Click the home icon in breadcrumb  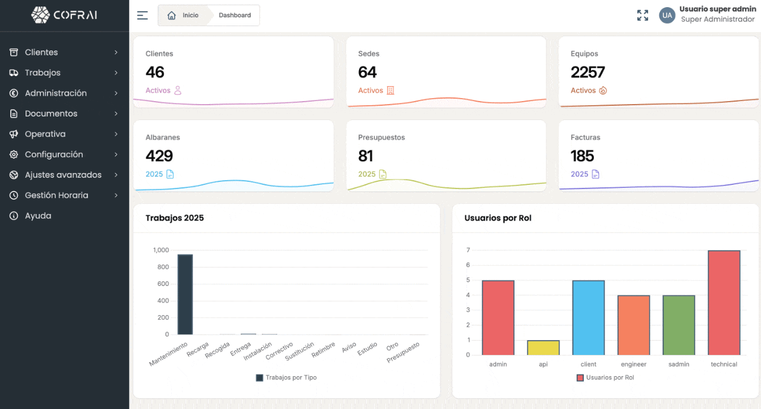(172, 15)
